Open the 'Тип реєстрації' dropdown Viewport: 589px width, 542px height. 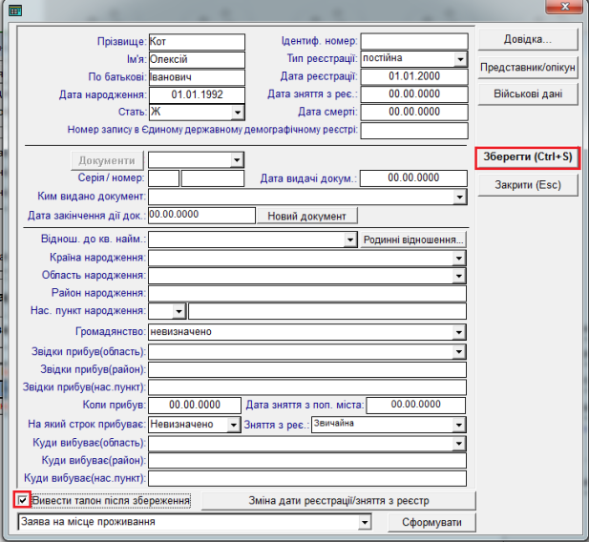[460, 59]
